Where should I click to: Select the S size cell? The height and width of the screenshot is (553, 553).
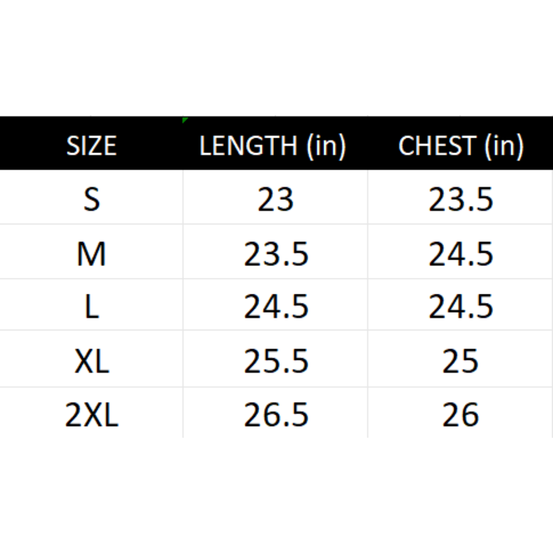92,200
